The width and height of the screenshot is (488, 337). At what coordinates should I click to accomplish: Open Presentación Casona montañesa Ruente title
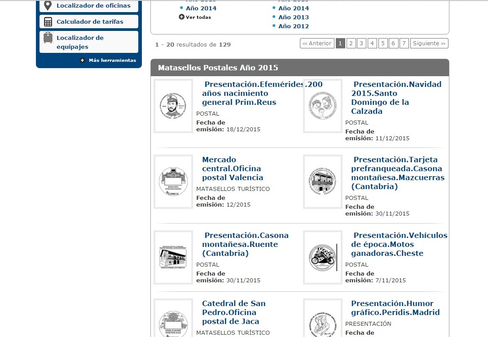245,244
